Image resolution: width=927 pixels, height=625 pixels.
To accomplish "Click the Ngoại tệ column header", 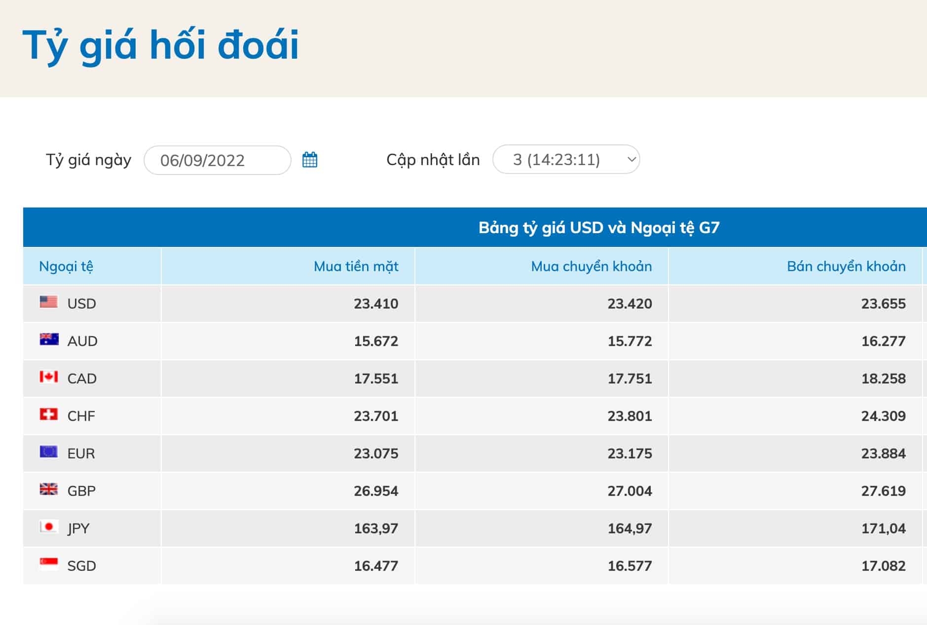I will (x=66, y=266).
